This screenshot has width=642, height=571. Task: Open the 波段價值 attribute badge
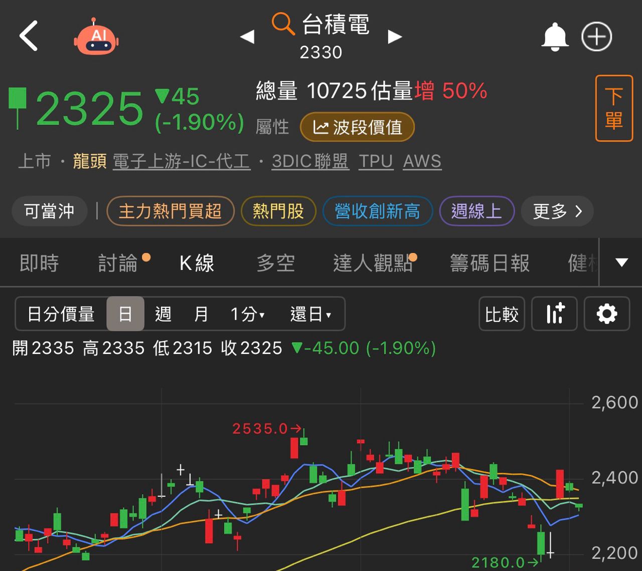[357, 127]
